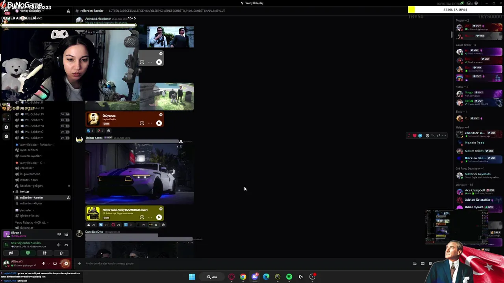Open member Ace Campbell
This screenshot has width=504, height=283.
click(x=478, y=192)
